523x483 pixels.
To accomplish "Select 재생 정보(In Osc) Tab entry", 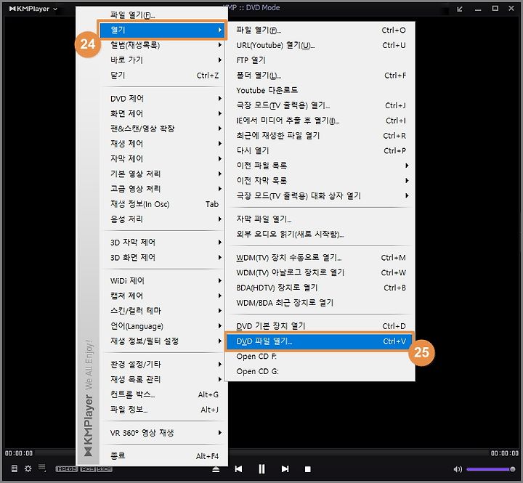I will coord(163,204).
